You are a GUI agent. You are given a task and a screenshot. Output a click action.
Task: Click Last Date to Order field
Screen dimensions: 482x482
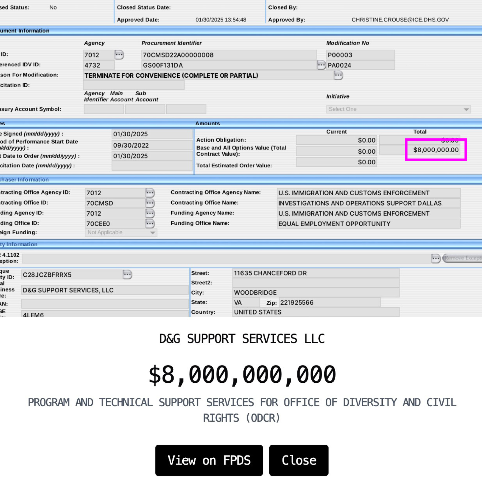click(x=152, y=156)
